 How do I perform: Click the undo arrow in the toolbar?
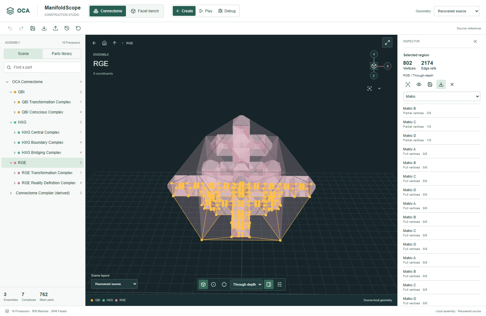pyautogui.click(x=10, y=28)
